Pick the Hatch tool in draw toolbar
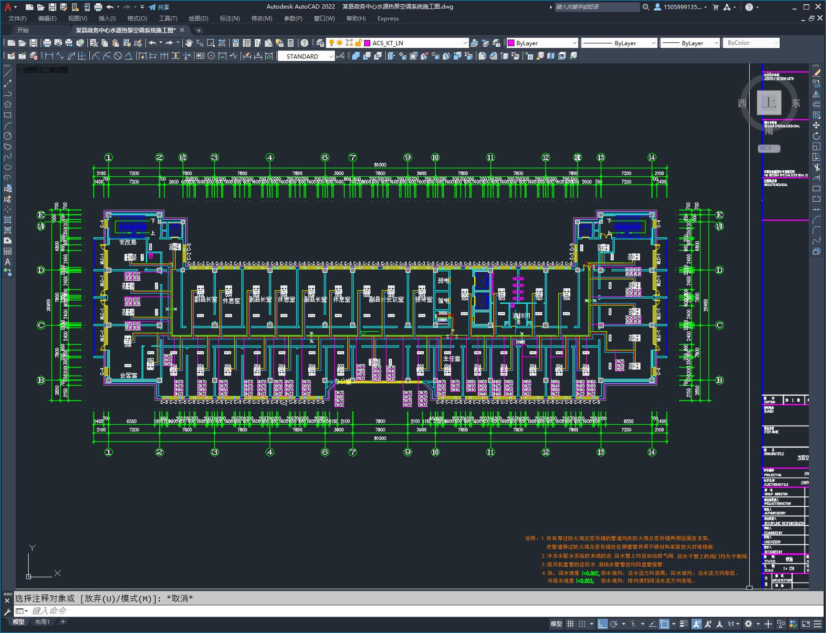Viewport: 826px width, 633px height. coord(8,220)
